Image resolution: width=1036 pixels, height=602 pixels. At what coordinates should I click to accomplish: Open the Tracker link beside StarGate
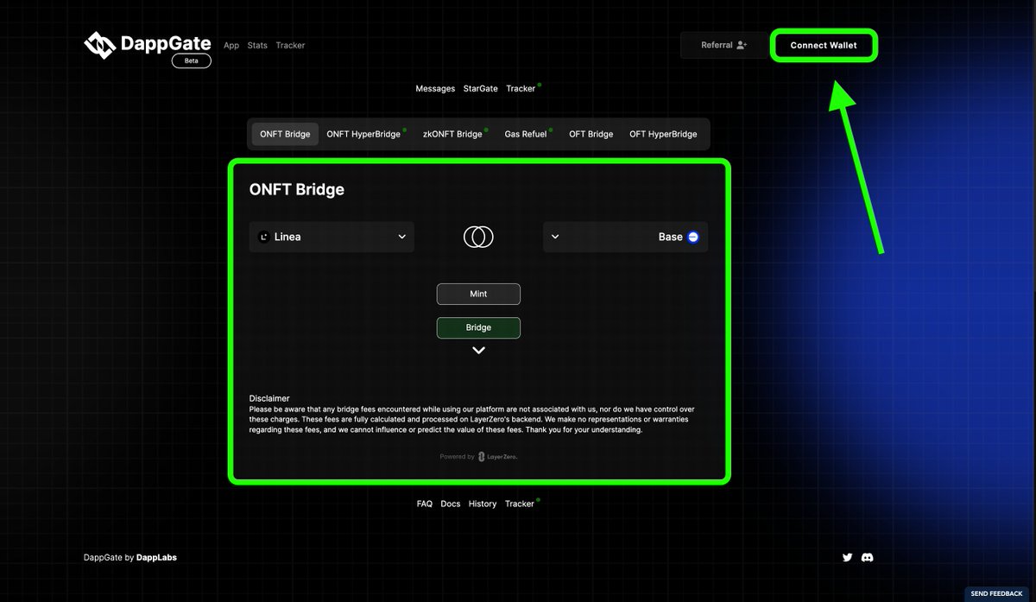pos(521,88)
